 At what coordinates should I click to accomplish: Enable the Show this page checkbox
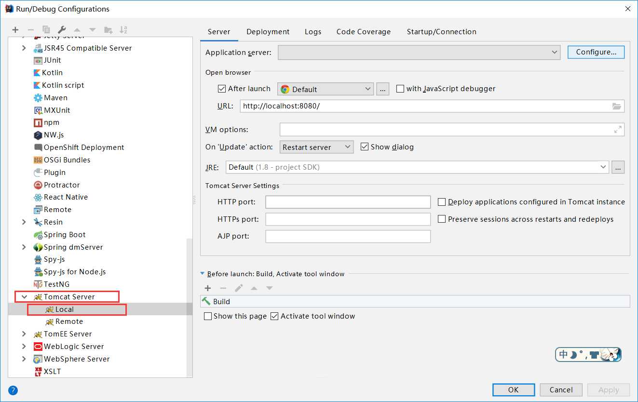click(x=208, y=317)
